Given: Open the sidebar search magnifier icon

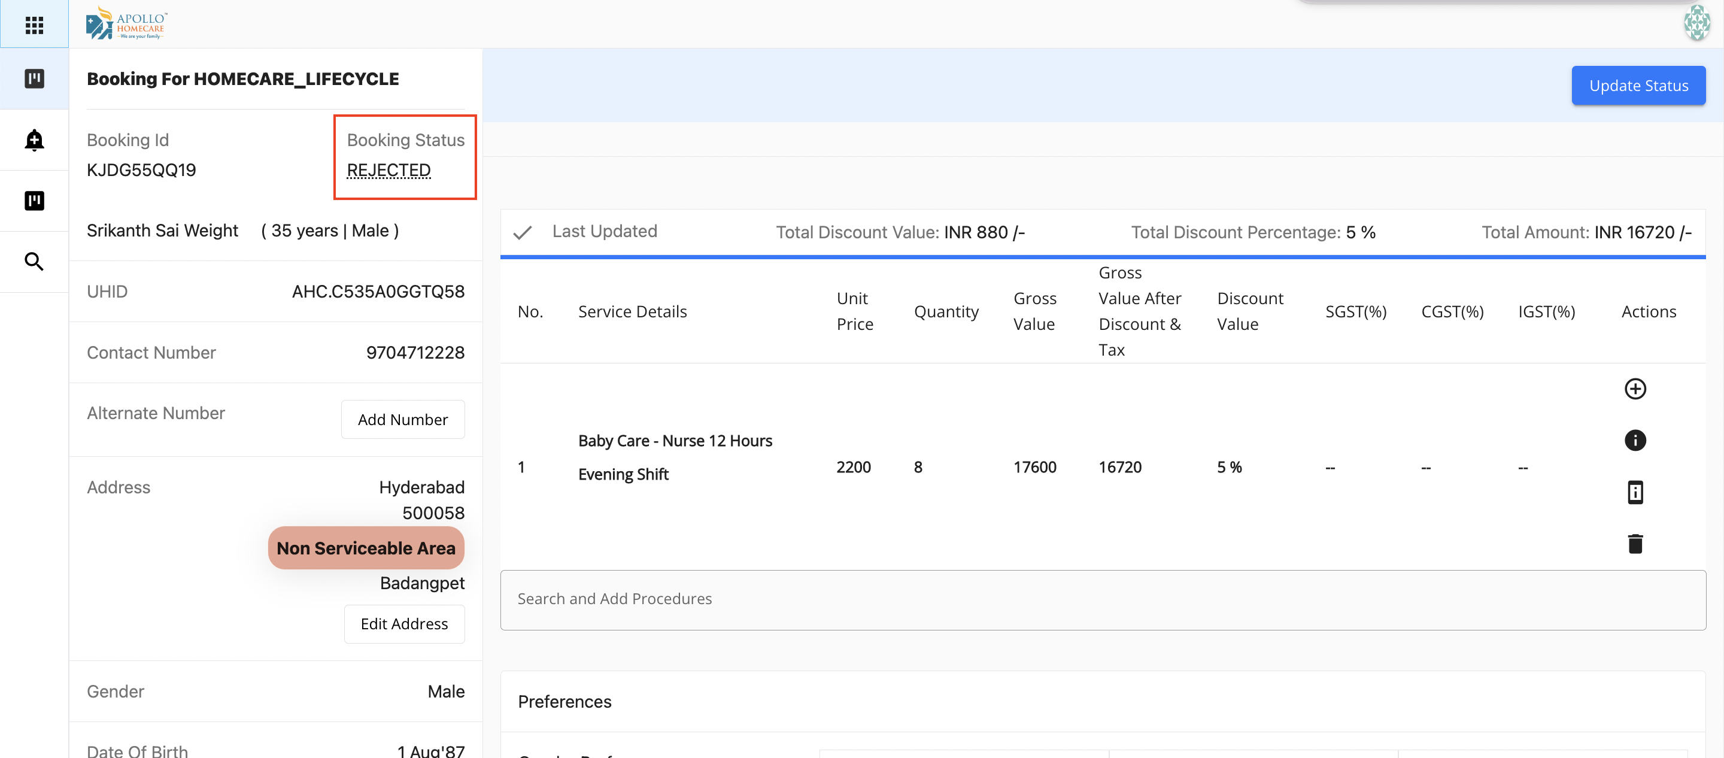Looking at the screenshot, I should (x=34, y=261).
